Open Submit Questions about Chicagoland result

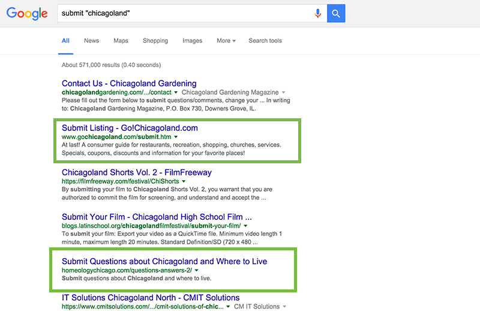pyautogui.click(x=164, y=261)
